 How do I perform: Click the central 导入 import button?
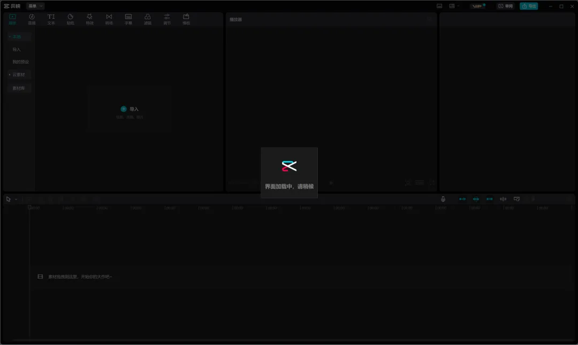click(130, 109)
